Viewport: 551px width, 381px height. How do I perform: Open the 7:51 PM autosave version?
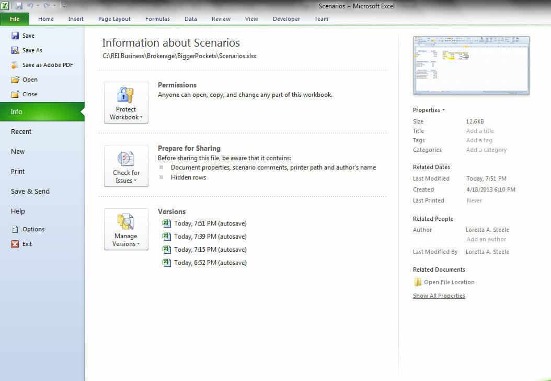(x=204, y=223)
